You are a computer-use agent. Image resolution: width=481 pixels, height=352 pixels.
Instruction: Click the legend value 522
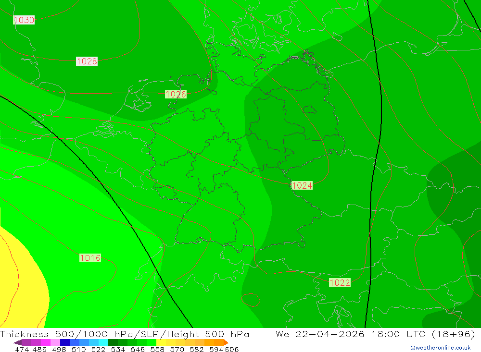pyautogui.click(x=98, y=349)
